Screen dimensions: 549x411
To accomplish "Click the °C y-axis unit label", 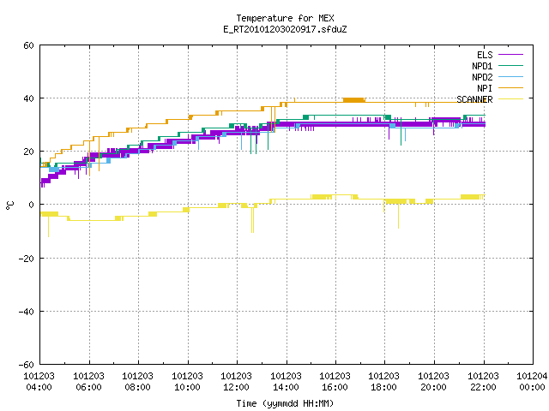I will pyautogui.click(x=9, y=205).
